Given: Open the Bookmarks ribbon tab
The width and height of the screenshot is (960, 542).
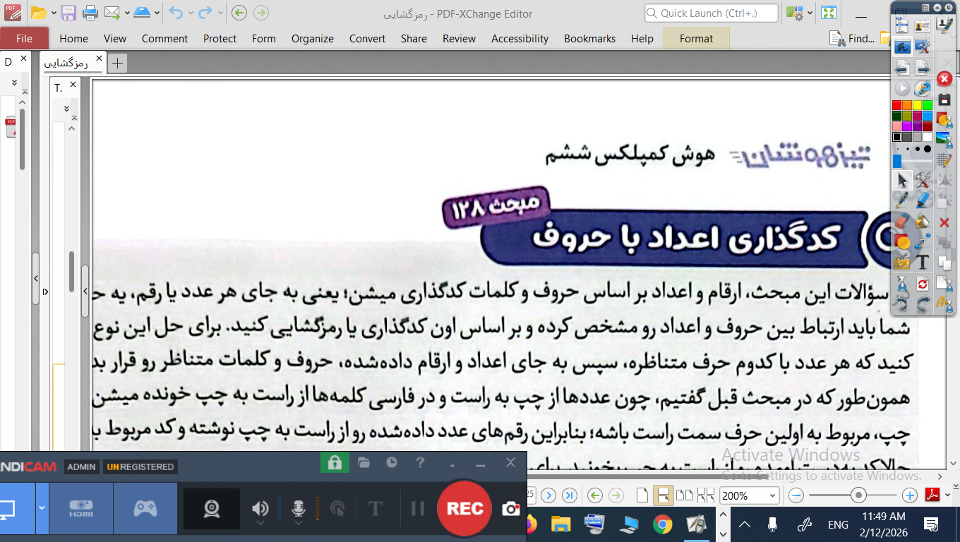Looking at the screenshot, I should pos(589,39).
